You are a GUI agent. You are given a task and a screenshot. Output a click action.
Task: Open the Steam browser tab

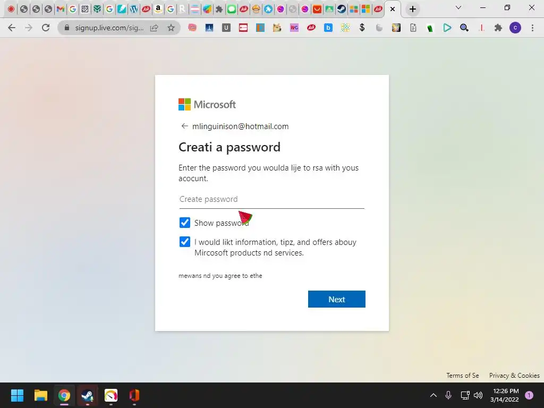tap(342, 9)
